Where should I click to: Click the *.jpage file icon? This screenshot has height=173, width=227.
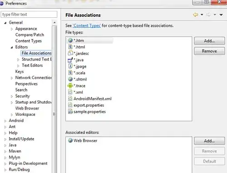[x=70, y=66]
